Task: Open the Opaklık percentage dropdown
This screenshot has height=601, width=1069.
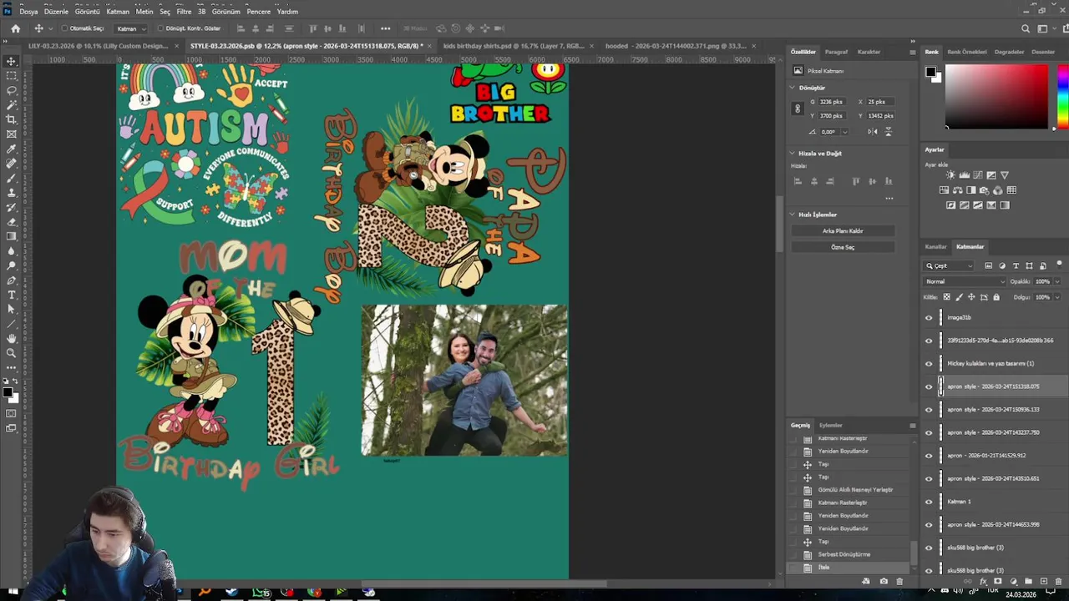Action: [1056, 281]
